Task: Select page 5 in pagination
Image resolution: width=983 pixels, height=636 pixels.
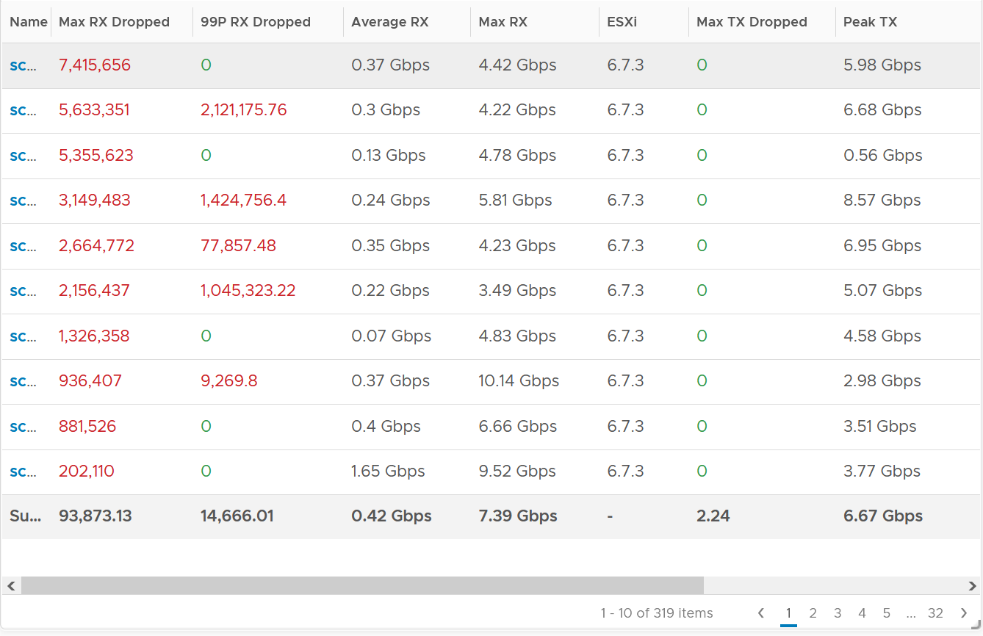Action: tap(886, 613)
